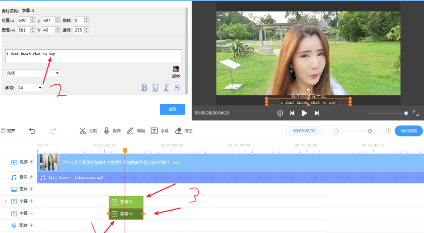The width and height of the screenshot is (424, 233).
Task: Click the split (分割) scissors icon
Action: point(83,131)
